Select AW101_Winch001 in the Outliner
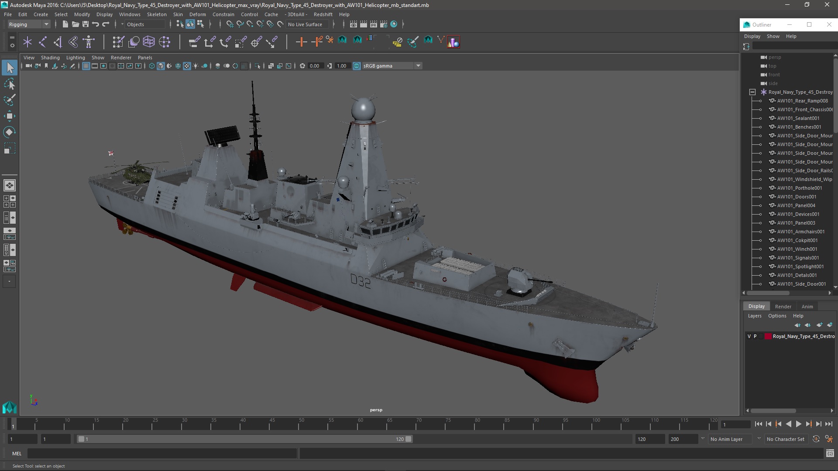Screen dimensions: 838x471 pyautogui.click(x=797, y=249)
